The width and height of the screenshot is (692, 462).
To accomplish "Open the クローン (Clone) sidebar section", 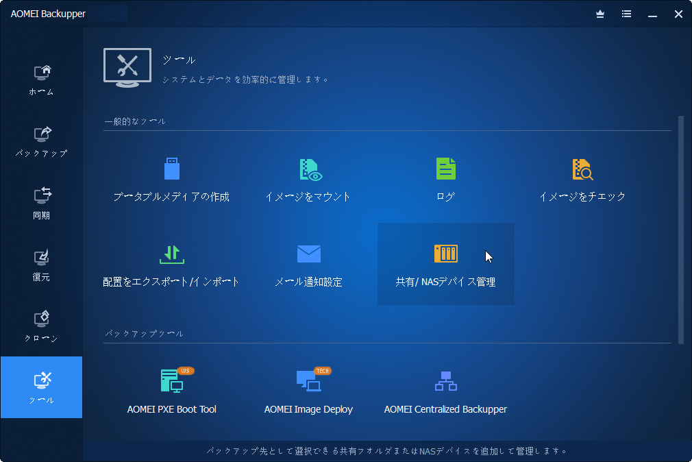I will (42, 327).
